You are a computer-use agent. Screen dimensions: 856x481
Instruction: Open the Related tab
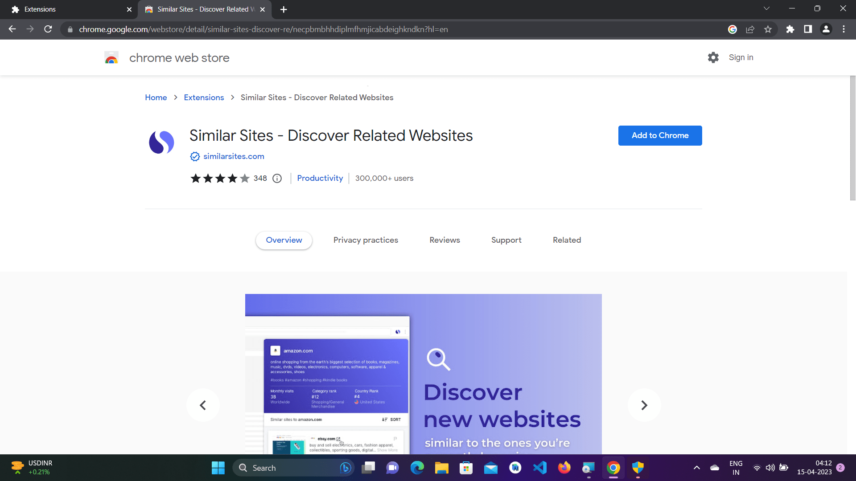point(567,240)
